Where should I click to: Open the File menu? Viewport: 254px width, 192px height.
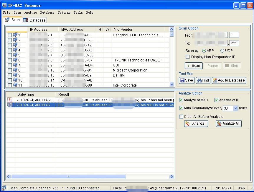[x=7, y=12]
